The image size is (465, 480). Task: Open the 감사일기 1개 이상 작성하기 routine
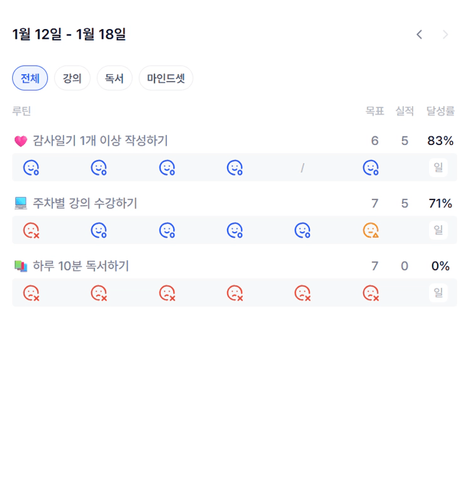point(100,141)
